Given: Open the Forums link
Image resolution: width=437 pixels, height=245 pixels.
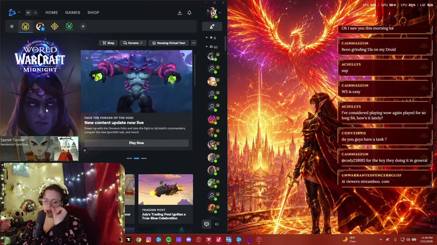Looking at the screenshot, I should 133,43.
